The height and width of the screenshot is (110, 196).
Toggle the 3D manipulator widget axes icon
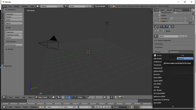(66, 97)
